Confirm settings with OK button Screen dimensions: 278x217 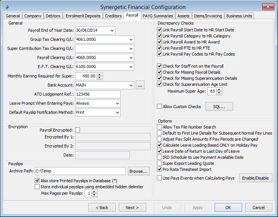pos(228,208)
